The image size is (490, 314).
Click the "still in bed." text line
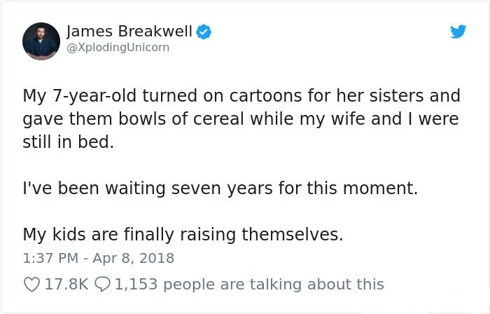click(x=69, y=142)
